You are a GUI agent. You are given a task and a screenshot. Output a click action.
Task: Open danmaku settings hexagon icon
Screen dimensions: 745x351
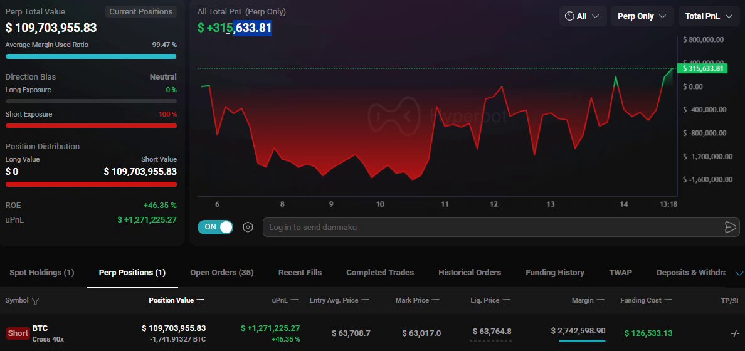coord(248,227)
